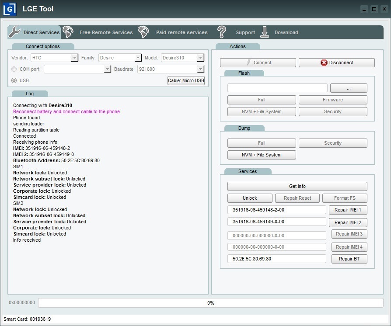The image size is (391, 326).
Task: Click the empty Flash file path field
Action: [277, 88]
